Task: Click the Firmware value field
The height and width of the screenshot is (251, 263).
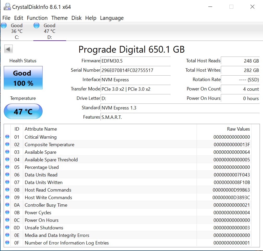Action: (x=135, y=61)
